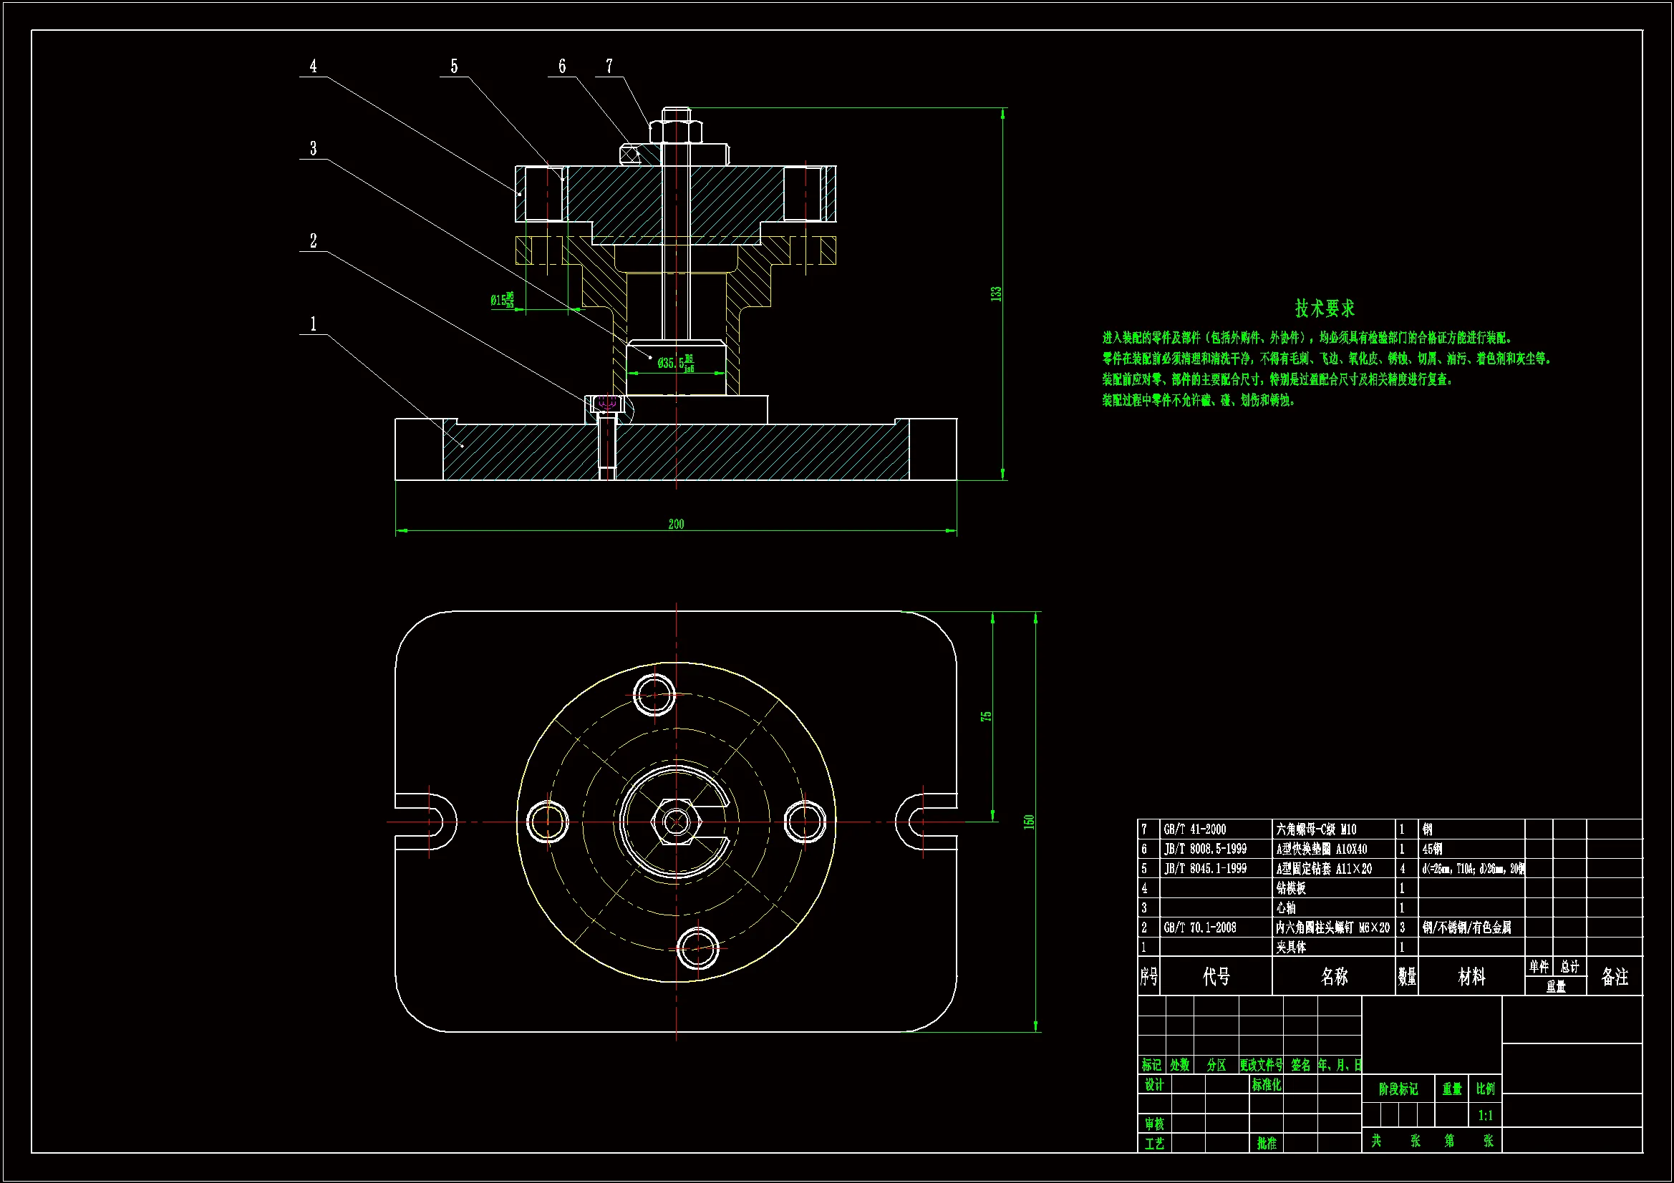Click the 75 dimension in top view

(987, 716)
